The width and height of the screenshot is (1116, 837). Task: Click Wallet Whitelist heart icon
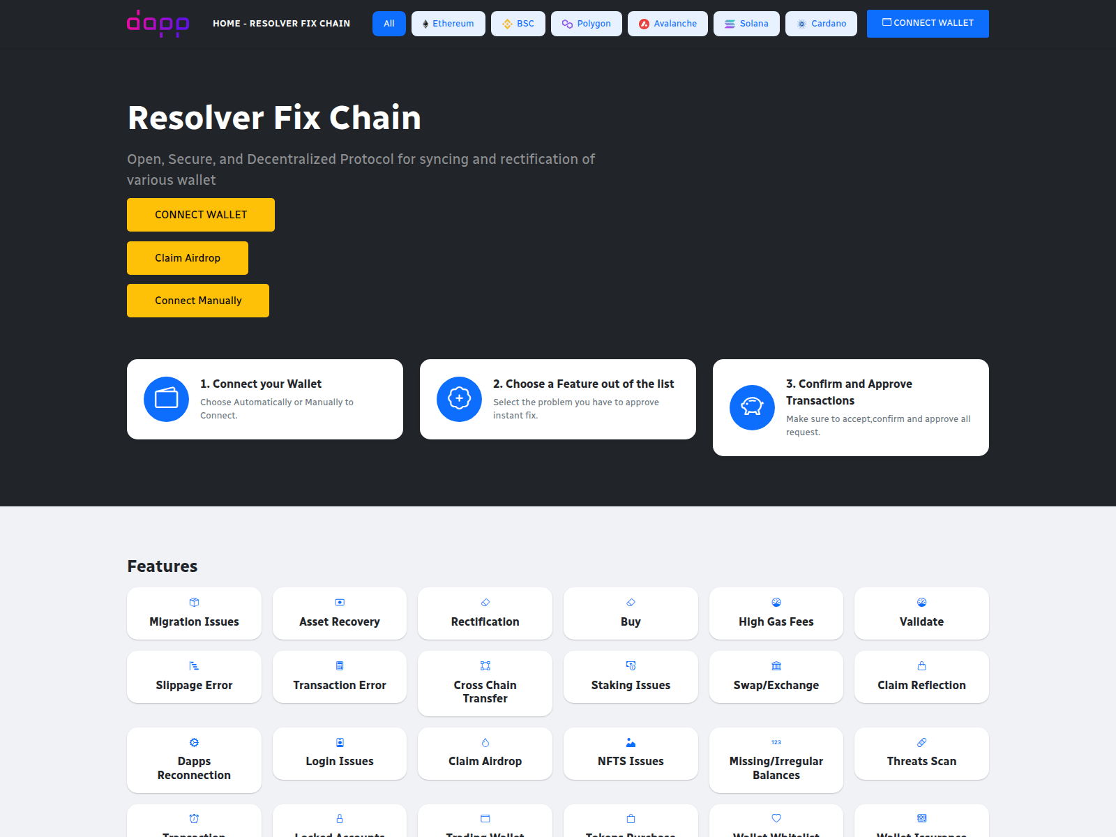[776, 819]
